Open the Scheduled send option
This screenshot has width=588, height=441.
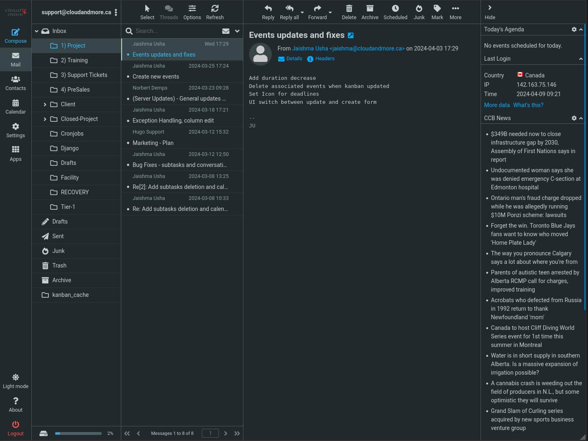(x=395, y=12)
